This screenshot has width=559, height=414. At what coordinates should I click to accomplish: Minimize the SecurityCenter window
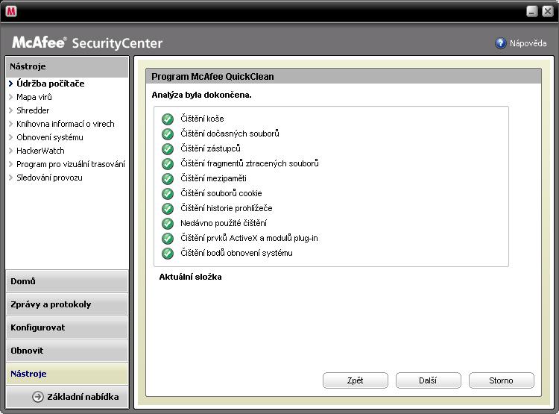532,11
